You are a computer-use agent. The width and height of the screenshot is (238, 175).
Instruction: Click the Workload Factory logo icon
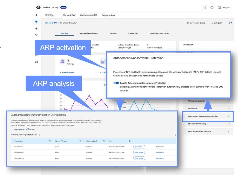click(38, 7)
